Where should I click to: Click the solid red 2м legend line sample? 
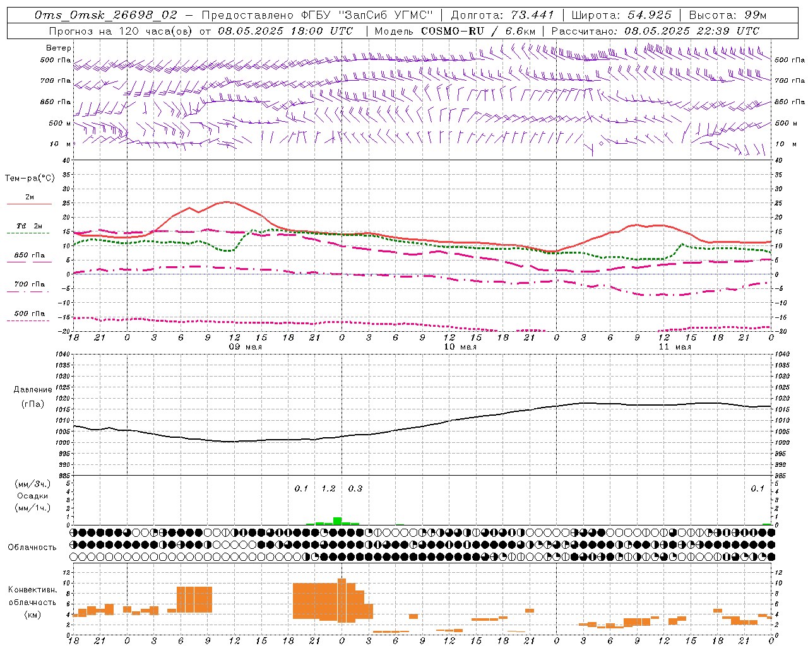point(29,204)
